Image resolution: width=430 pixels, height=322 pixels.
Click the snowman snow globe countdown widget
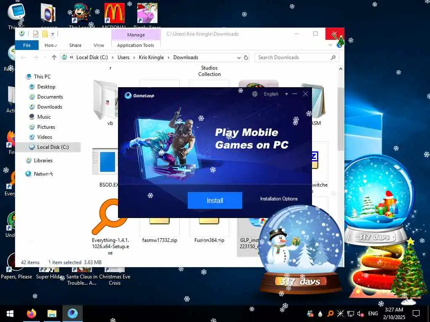click(301, 250)
